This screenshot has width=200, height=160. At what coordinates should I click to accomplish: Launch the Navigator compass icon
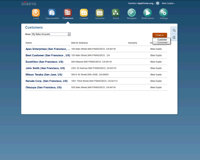point(132,12)
